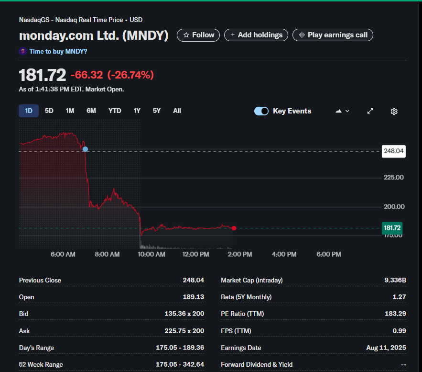Image resolution: width=422 pixels, height=372 pixels.
Task: Click Earnings Date Aug 11, 2025
Action: (386, 348)
